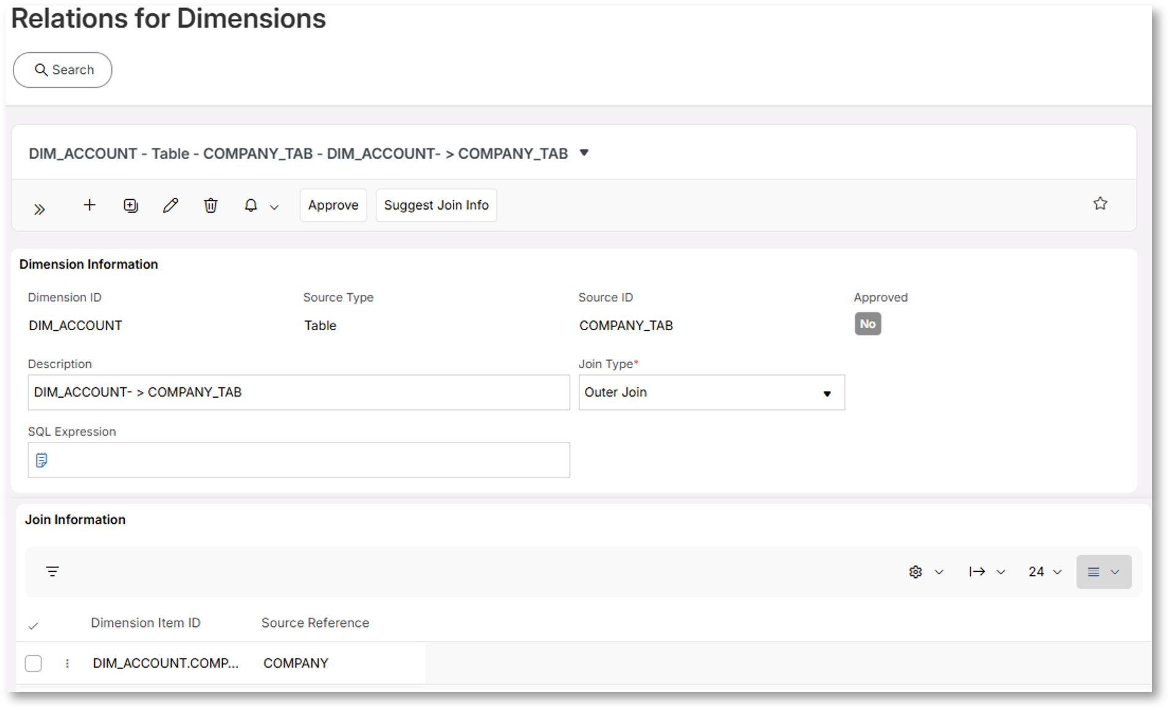The height and width of the screenshot is (710, 1170).
Task: Change list view layout button
Action: 1104,572
